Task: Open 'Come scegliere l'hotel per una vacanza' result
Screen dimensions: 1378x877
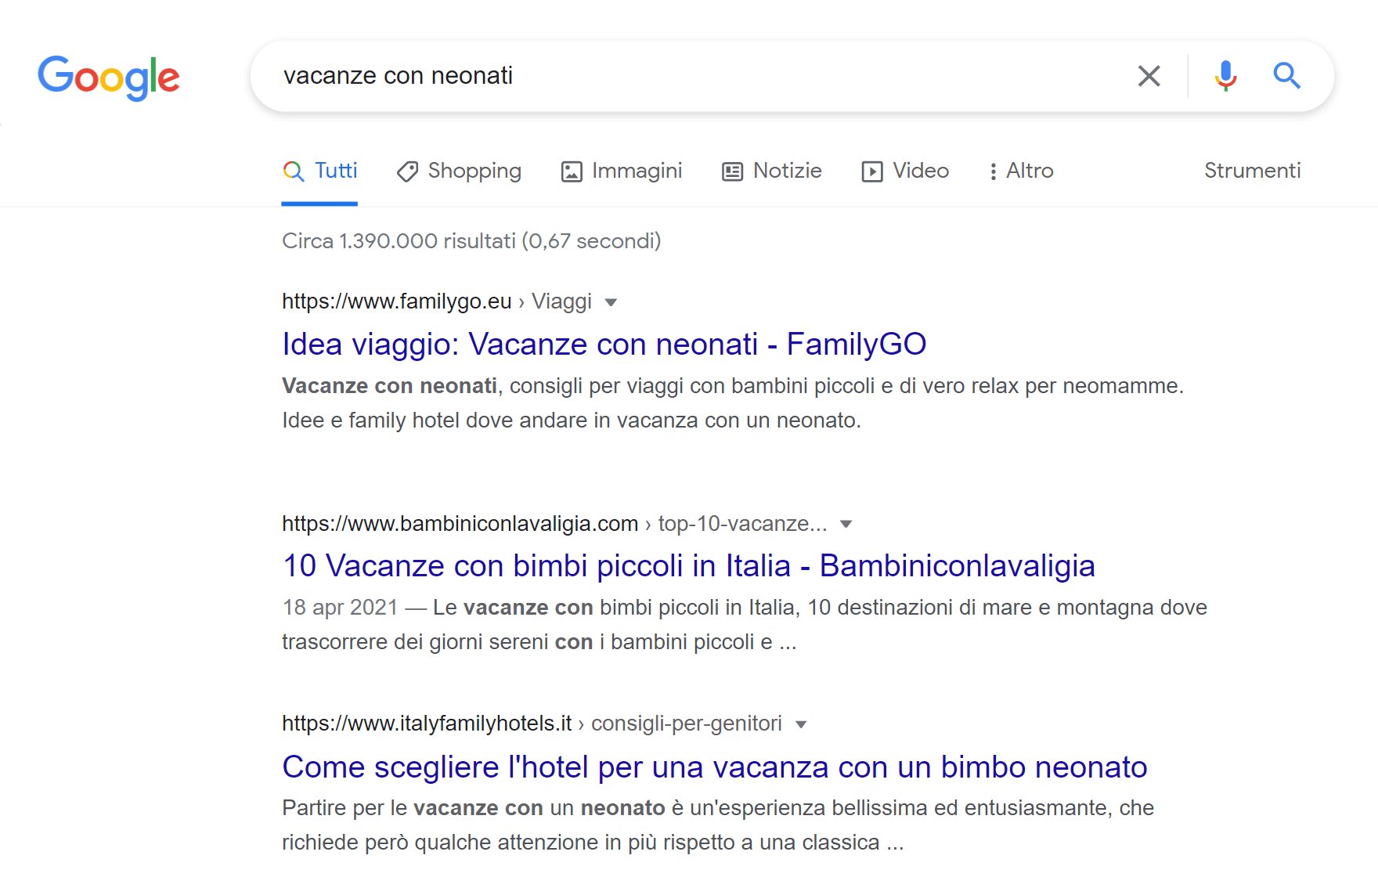Action: [715, 767]
